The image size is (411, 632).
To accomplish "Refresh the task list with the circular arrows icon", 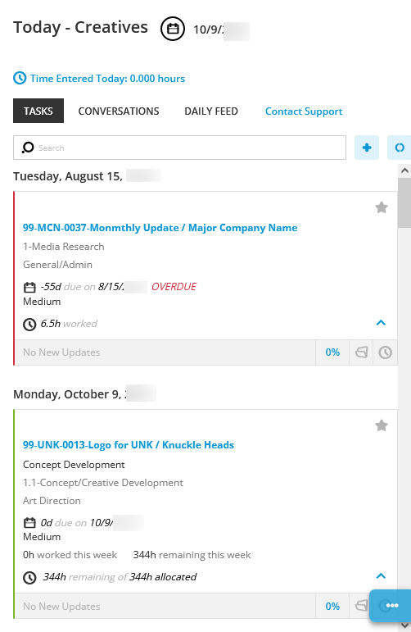I will click(399, 148).
